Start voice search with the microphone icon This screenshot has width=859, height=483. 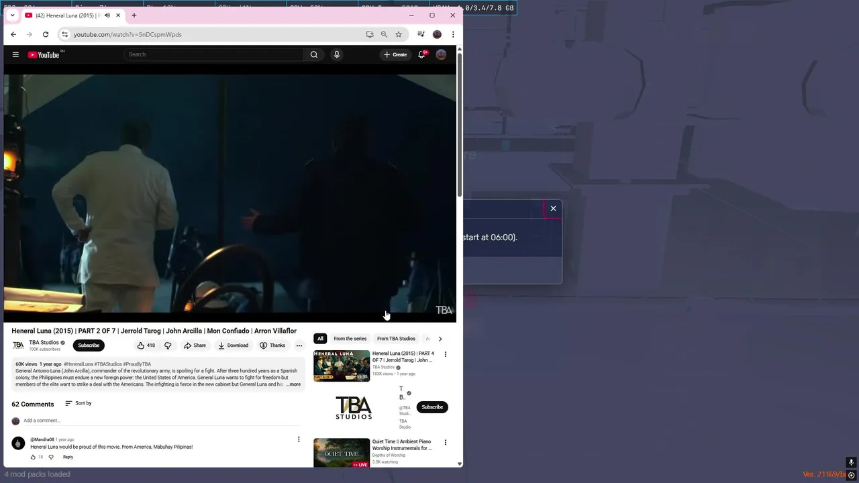tap(337, 54)
